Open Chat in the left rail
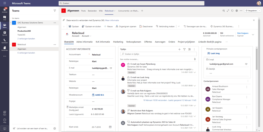This screenshot has height=132, width=263. pos(5,18)
